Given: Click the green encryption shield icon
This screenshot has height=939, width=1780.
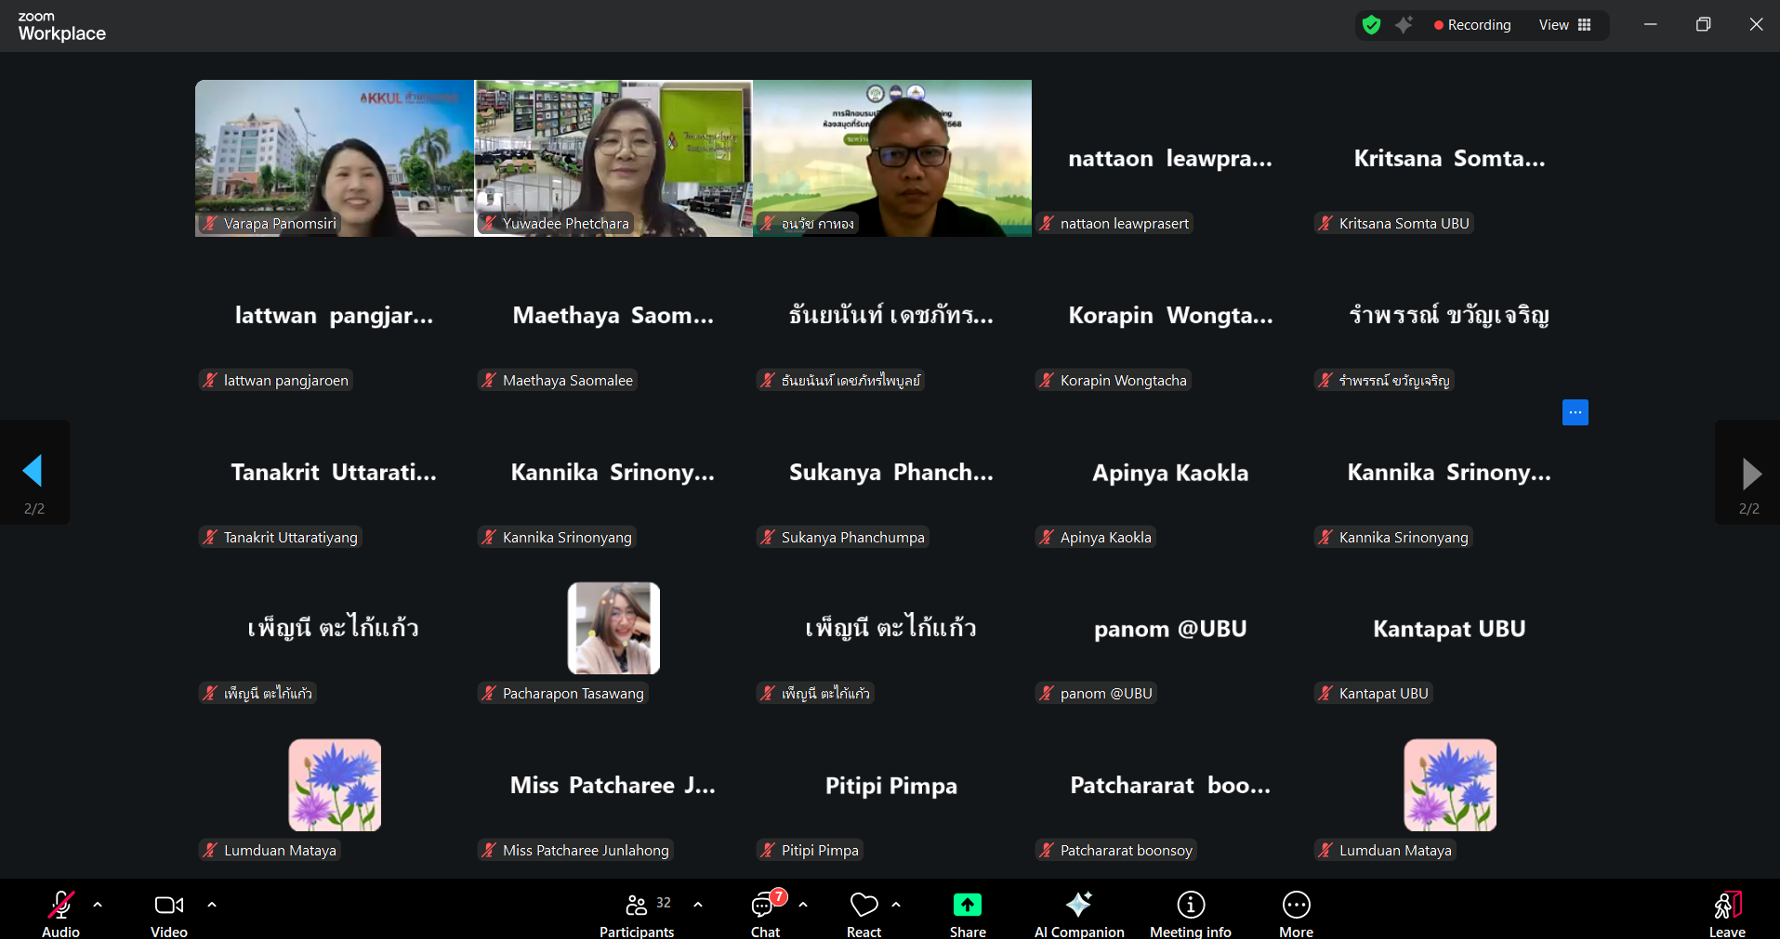Looking at the screenshot, I should tap(1371, 25).
